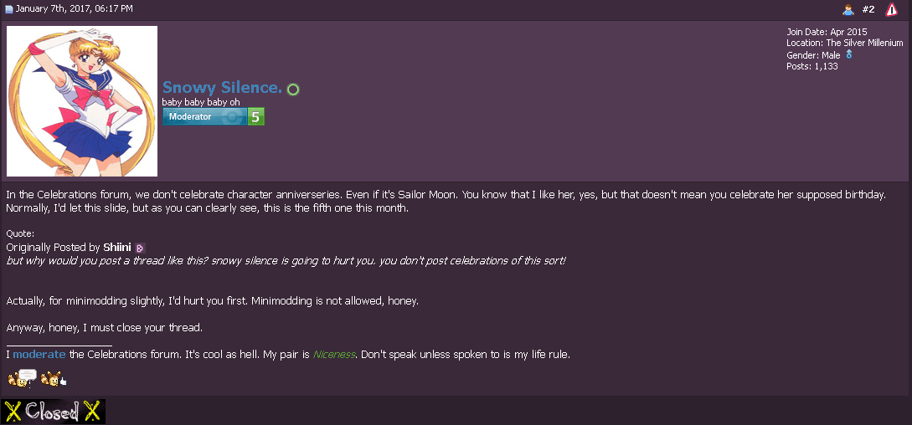Image resolution: width=912 pixels, height=425 pixels.
Task: Click the green online status circle
Action: point(293,90)
